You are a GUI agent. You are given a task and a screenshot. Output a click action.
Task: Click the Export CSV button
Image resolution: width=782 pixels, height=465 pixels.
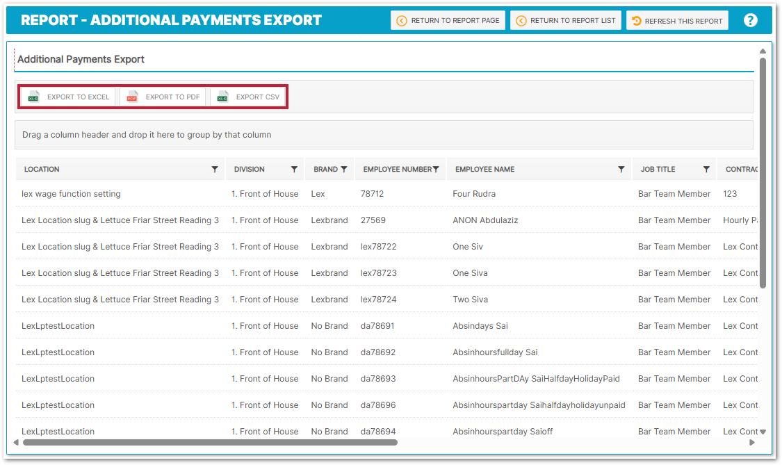coord(249,97)
